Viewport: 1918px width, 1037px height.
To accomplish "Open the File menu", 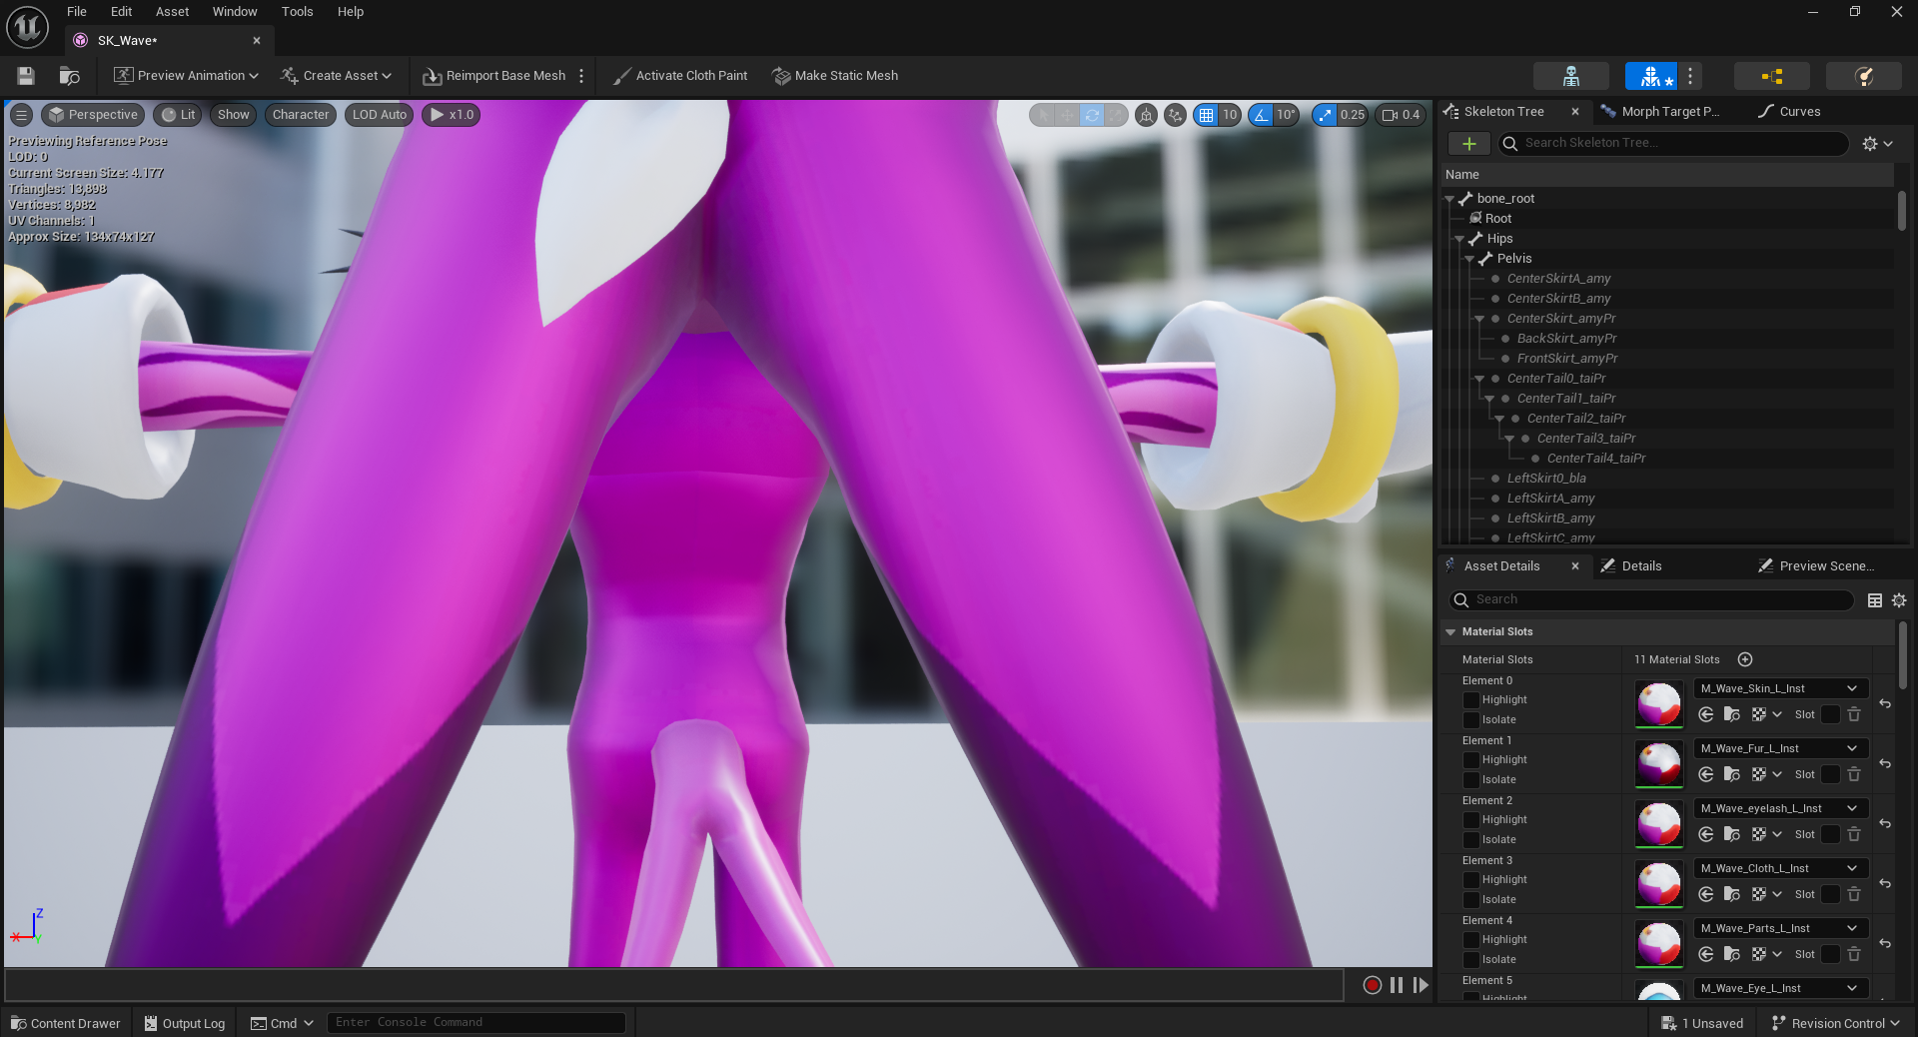I will pyautogui.click(x=77, y=12).
